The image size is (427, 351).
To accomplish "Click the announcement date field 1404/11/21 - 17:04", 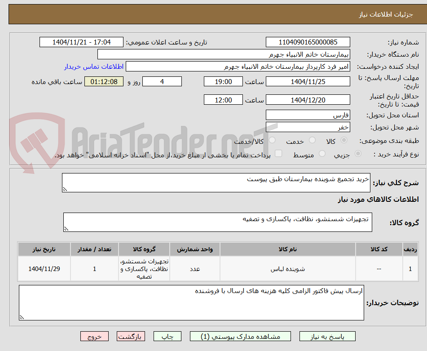I will [x=81, y=42].
